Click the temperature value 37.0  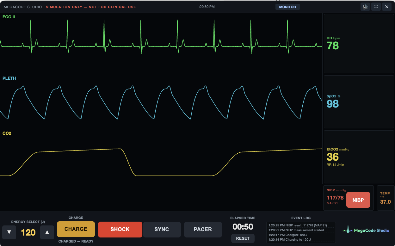point(386,202)
